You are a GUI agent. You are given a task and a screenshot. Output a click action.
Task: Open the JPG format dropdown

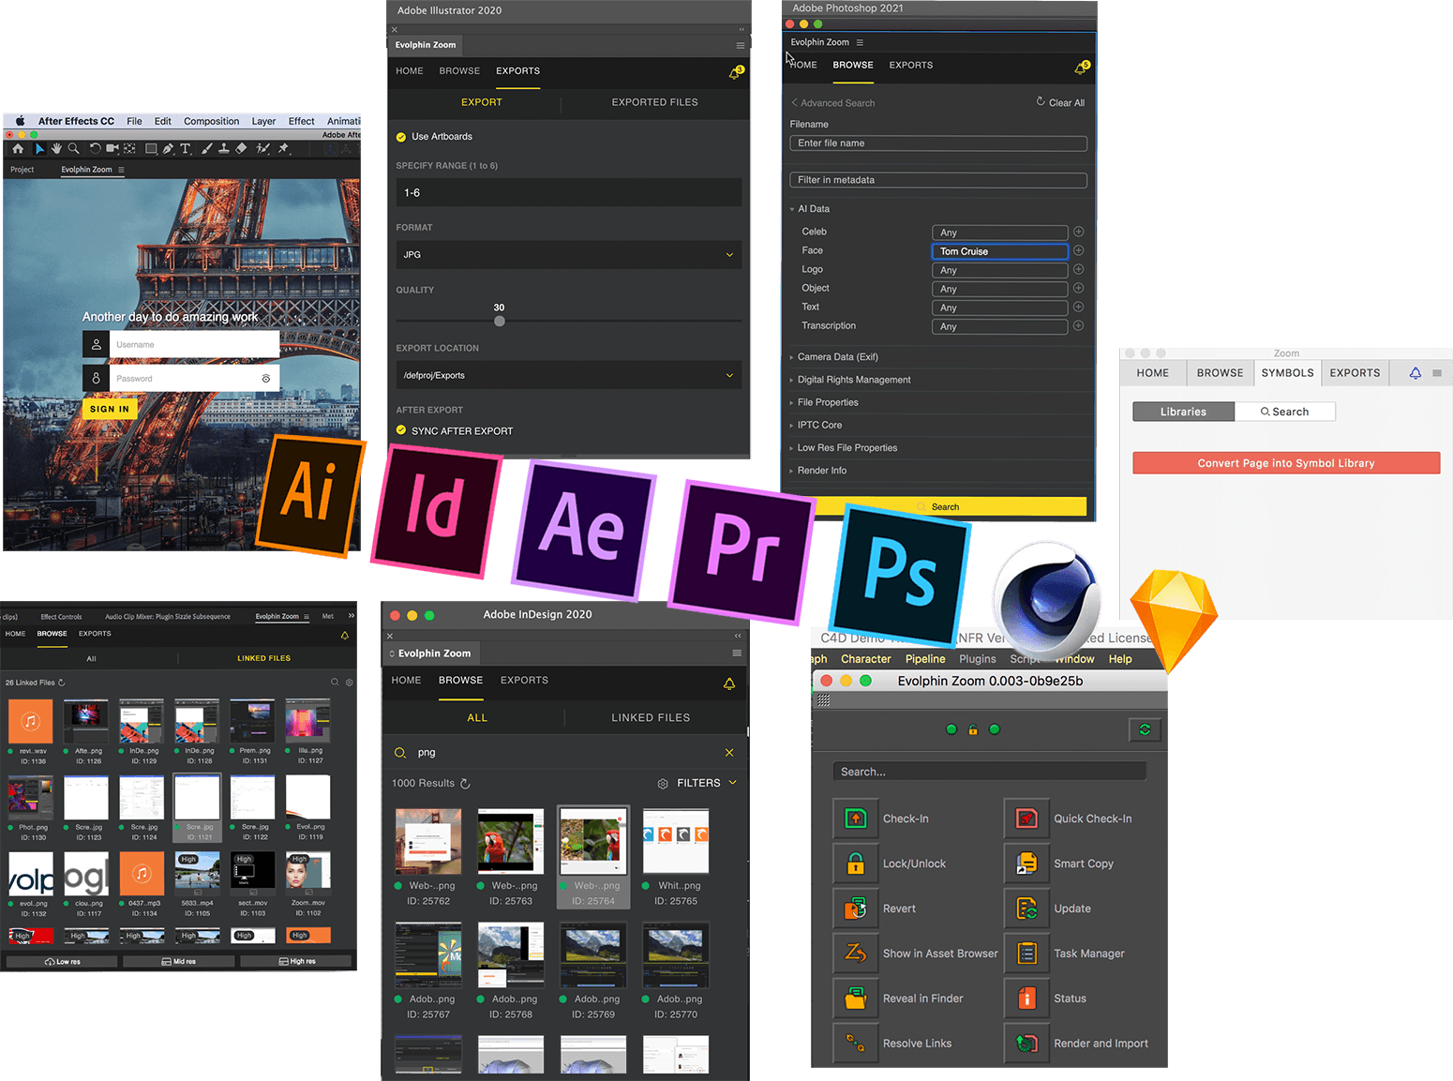569,255
